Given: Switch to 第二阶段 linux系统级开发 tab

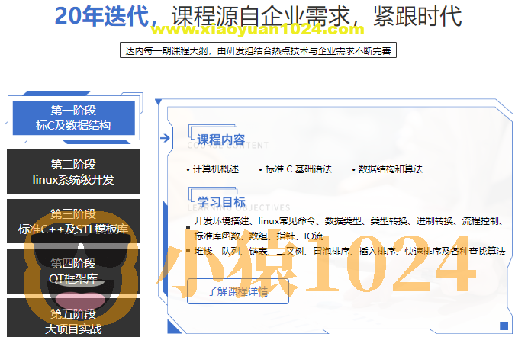Looking at the screenshot, I should pyautogui.click(x=73, y=172).
